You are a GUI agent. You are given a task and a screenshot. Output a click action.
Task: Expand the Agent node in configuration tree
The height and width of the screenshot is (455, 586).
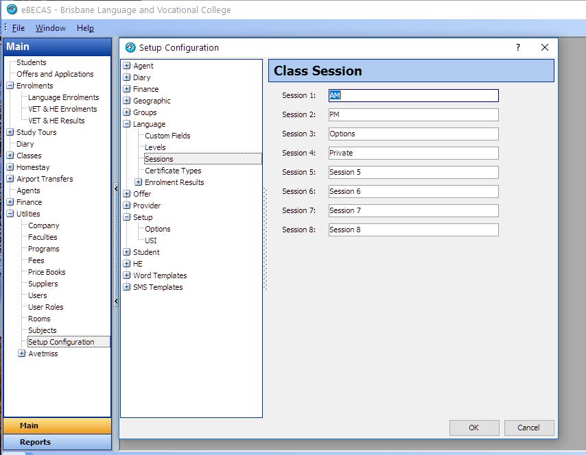[127, 66]
